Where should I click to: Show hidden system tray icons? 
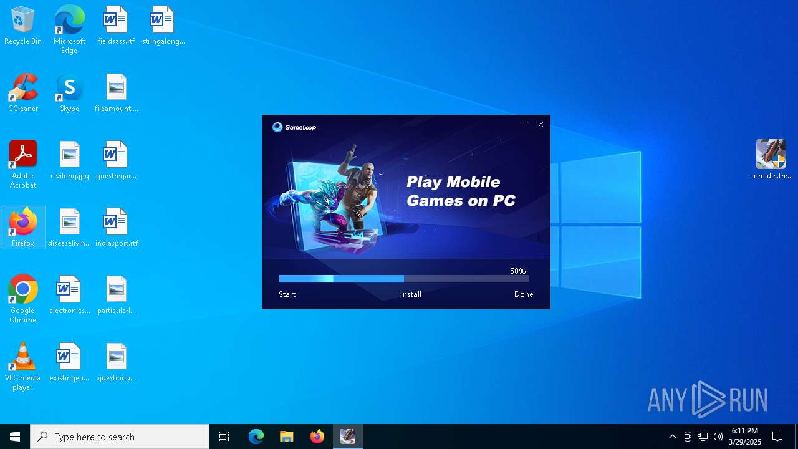click(x=672, y=437)
